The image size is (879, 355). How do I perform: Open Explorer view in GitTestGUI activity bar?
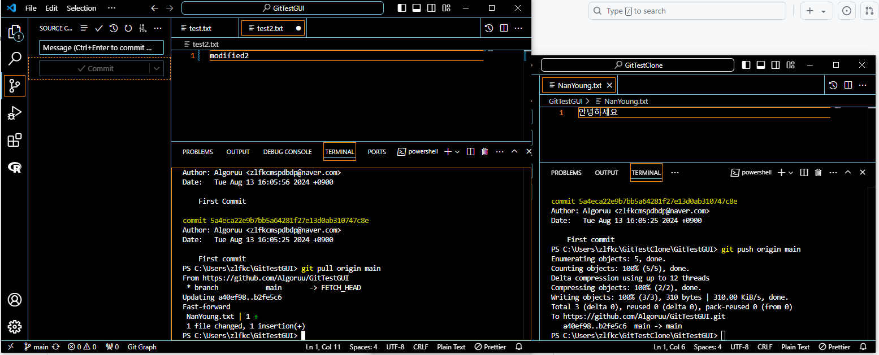(x=15, y=32)
